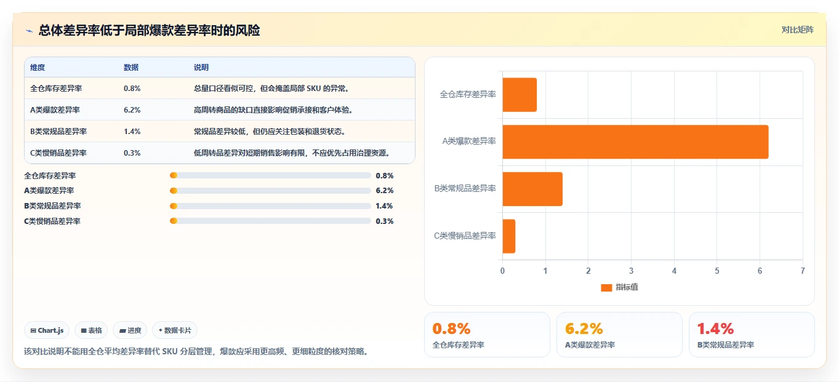
Task: Click the 1.4% cell in the table
Action: coord(132,132)
